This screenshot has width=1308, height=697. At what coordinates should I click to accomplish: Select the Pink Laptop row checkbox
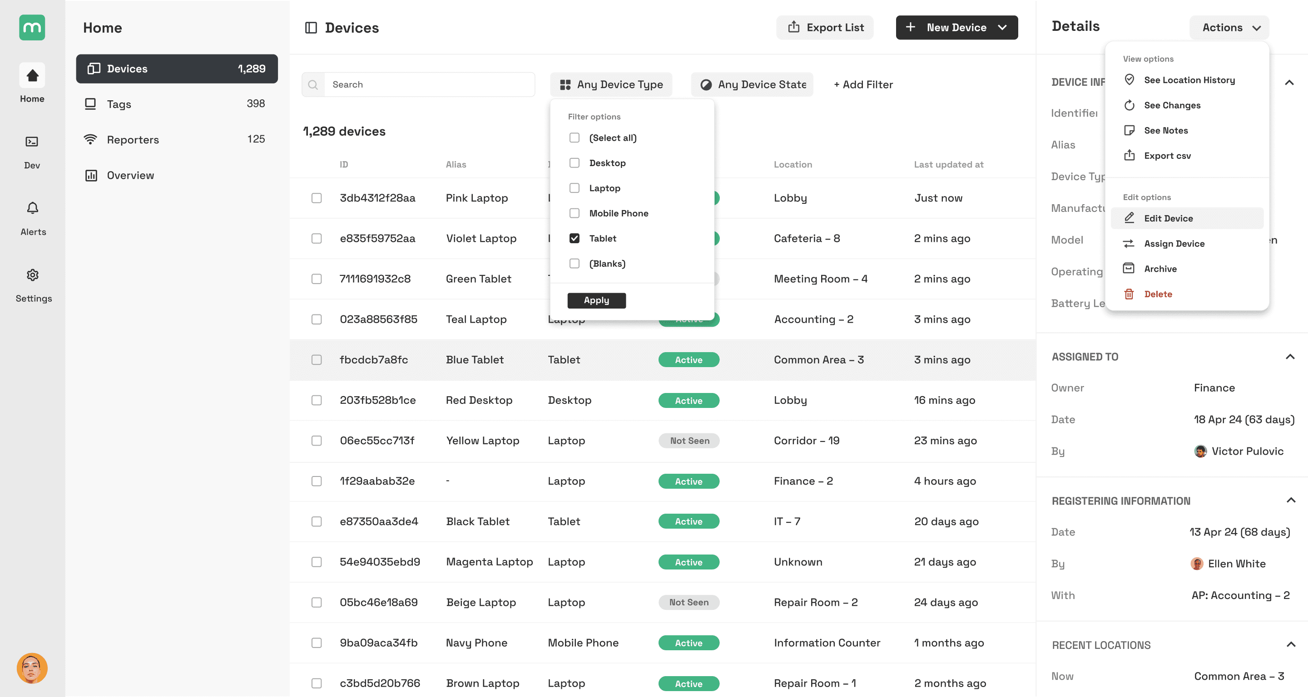click(317, 198)
